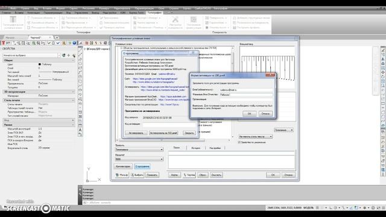Screen dimensions: 386x217
Task: Click the command line wrench settings icon
Action: click(80, 194)
